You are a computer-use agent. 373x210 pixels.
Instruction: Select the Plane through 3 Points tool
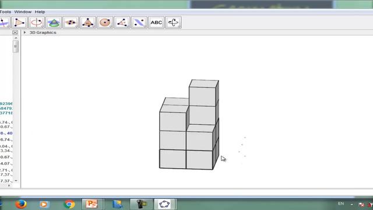(71, 23)
